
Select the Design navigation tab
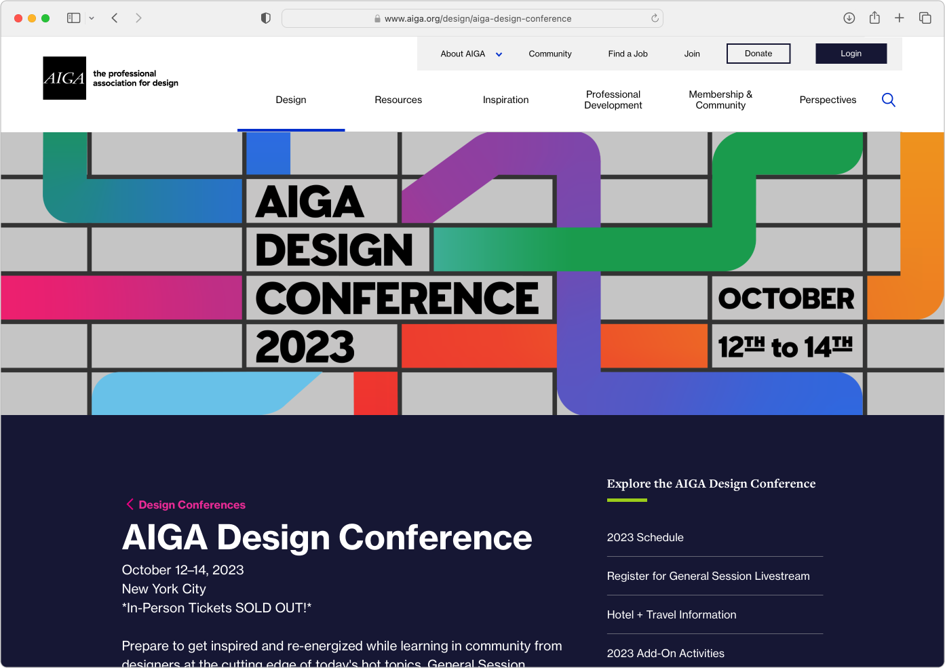coord(291,100)
